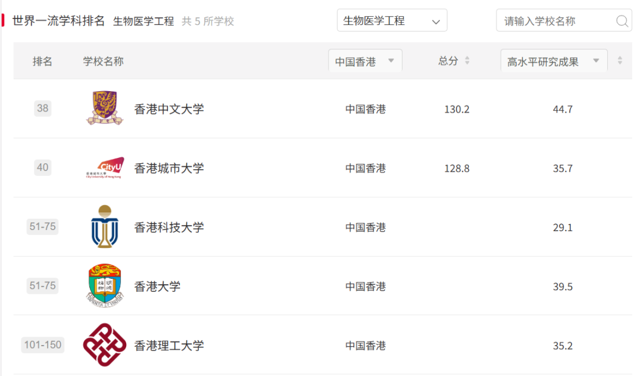The width and height of the screenshot is (643, 376).
Task: Sort by the 高水平研究成果 indicator arrows
Action: point(620,61)
